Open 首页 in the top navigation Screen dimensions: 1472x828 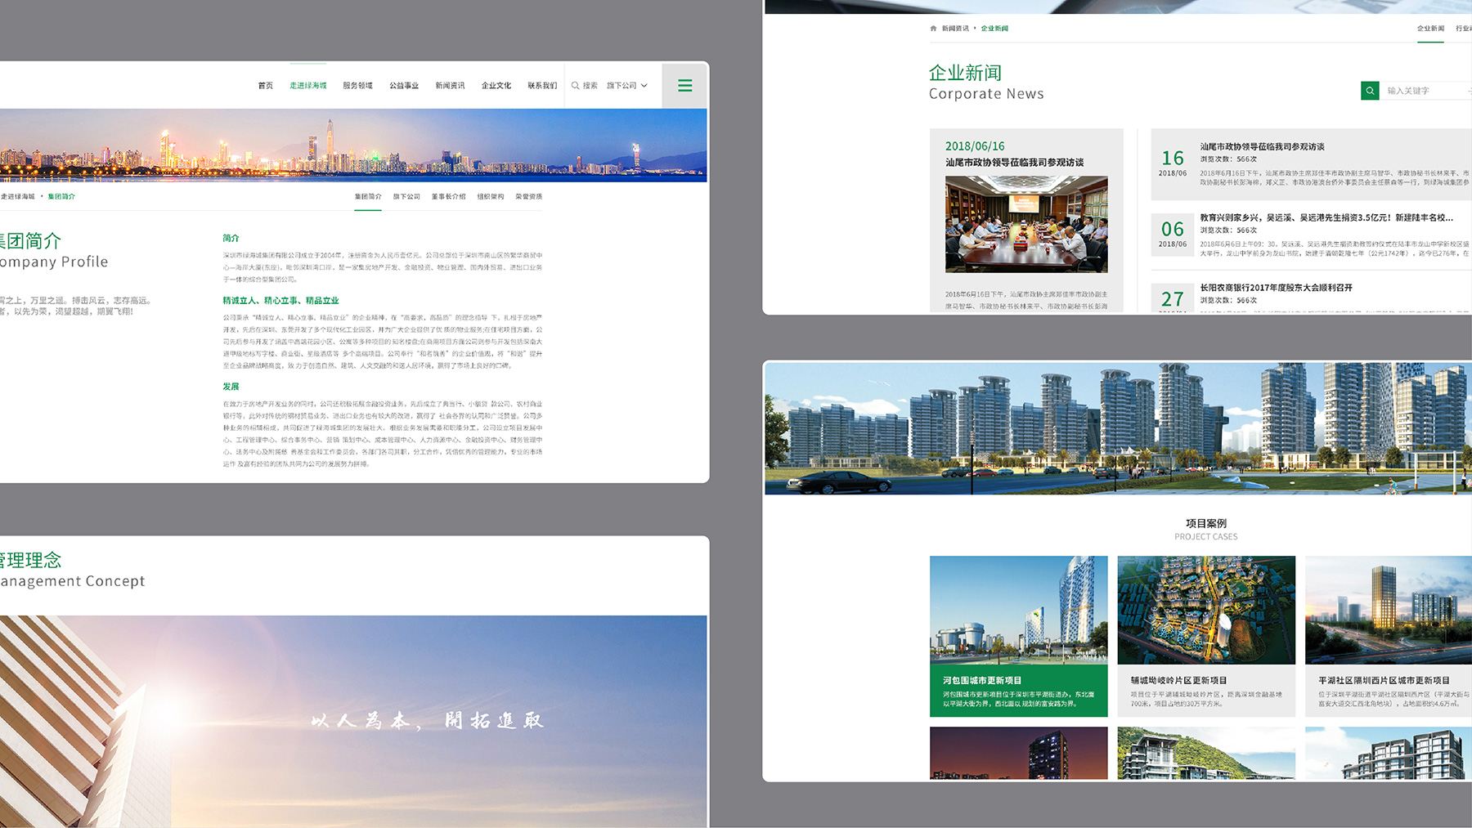266,86
